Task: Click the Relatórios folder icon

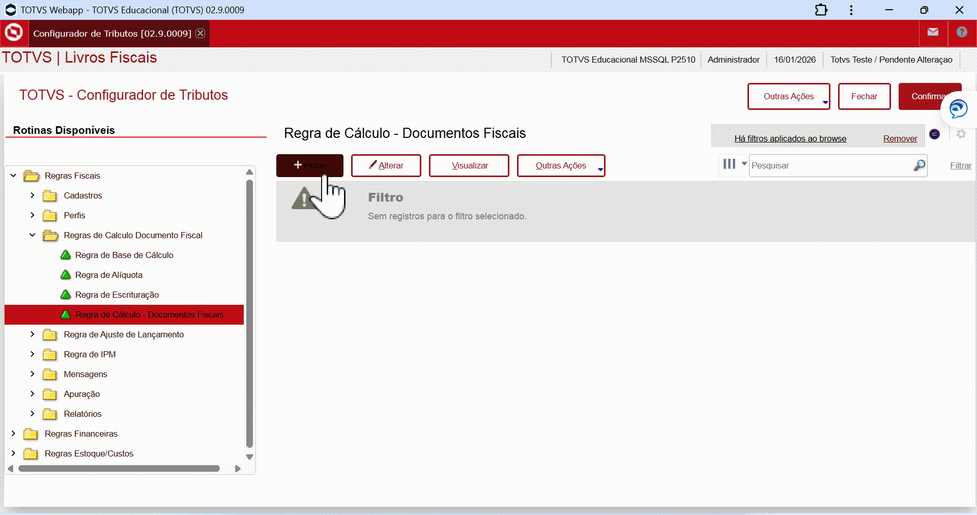Action: (x=50, y=414)
